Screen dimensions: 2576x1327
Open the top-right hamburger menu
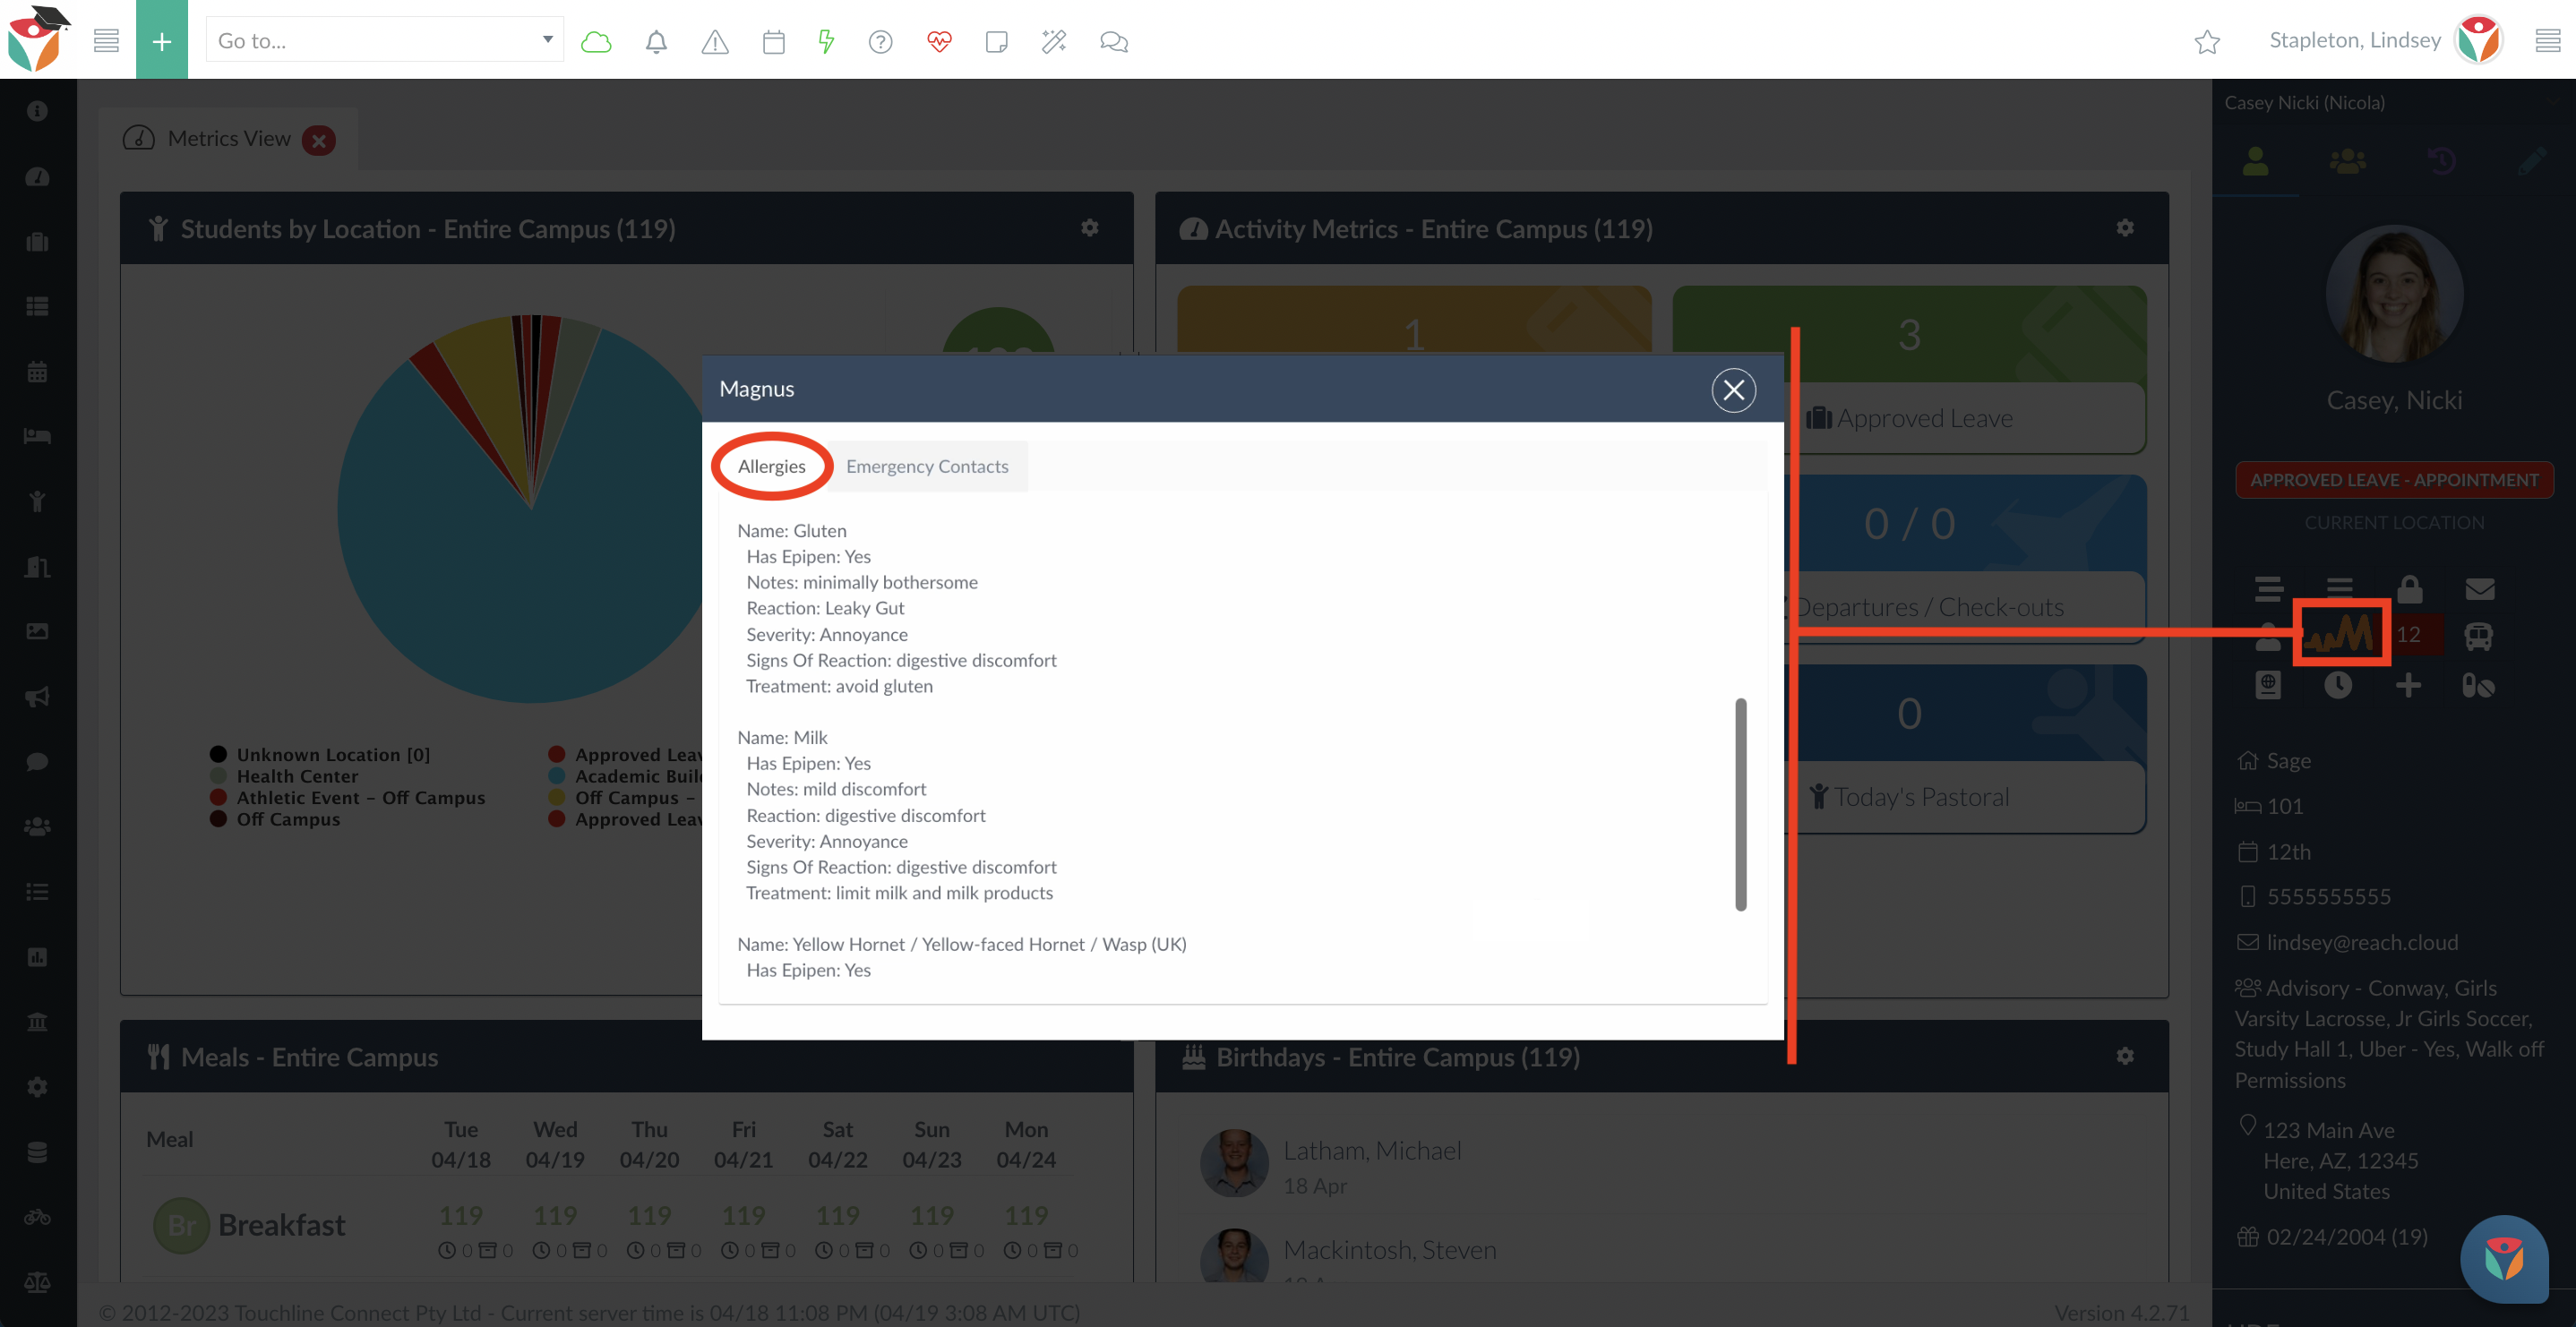[2547, 40]
